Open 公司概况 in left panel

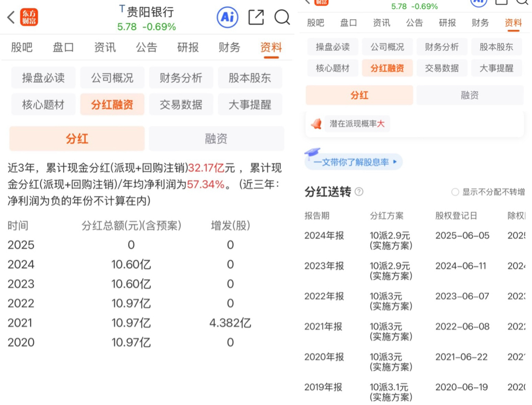coord(112,78)
